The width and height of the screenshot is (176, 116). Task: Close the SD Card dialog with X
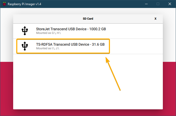click(155, 19)
